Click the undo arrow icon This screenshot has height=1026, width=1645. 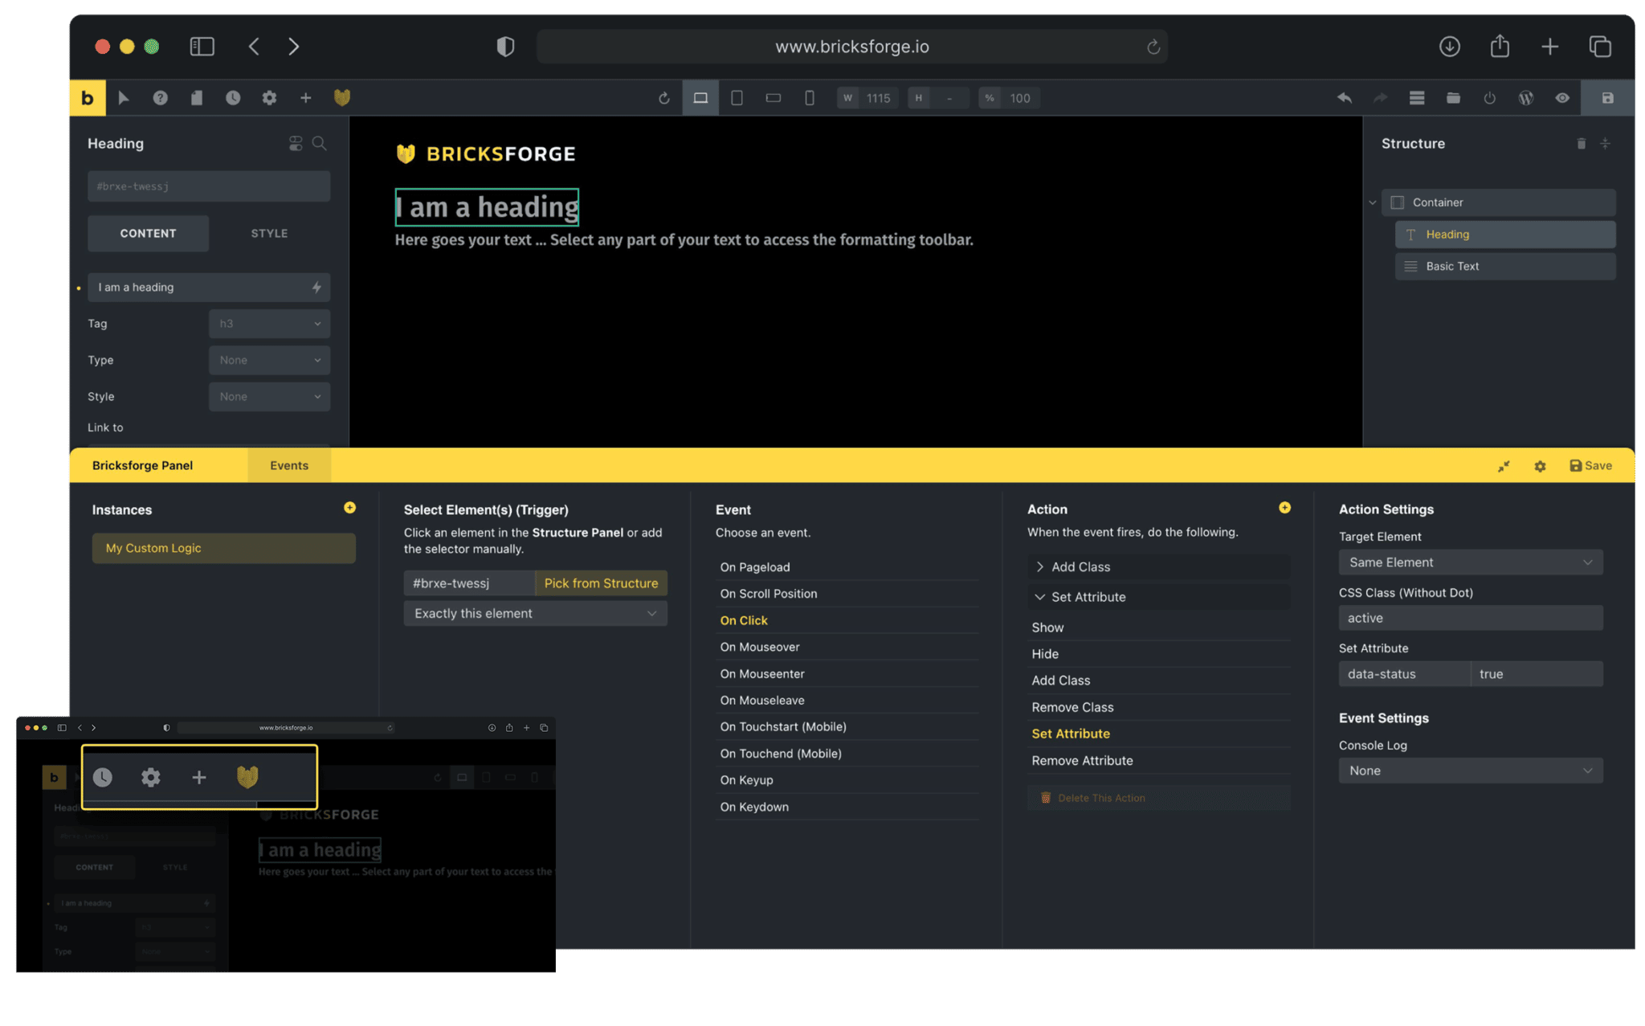tap(1344, 97)
